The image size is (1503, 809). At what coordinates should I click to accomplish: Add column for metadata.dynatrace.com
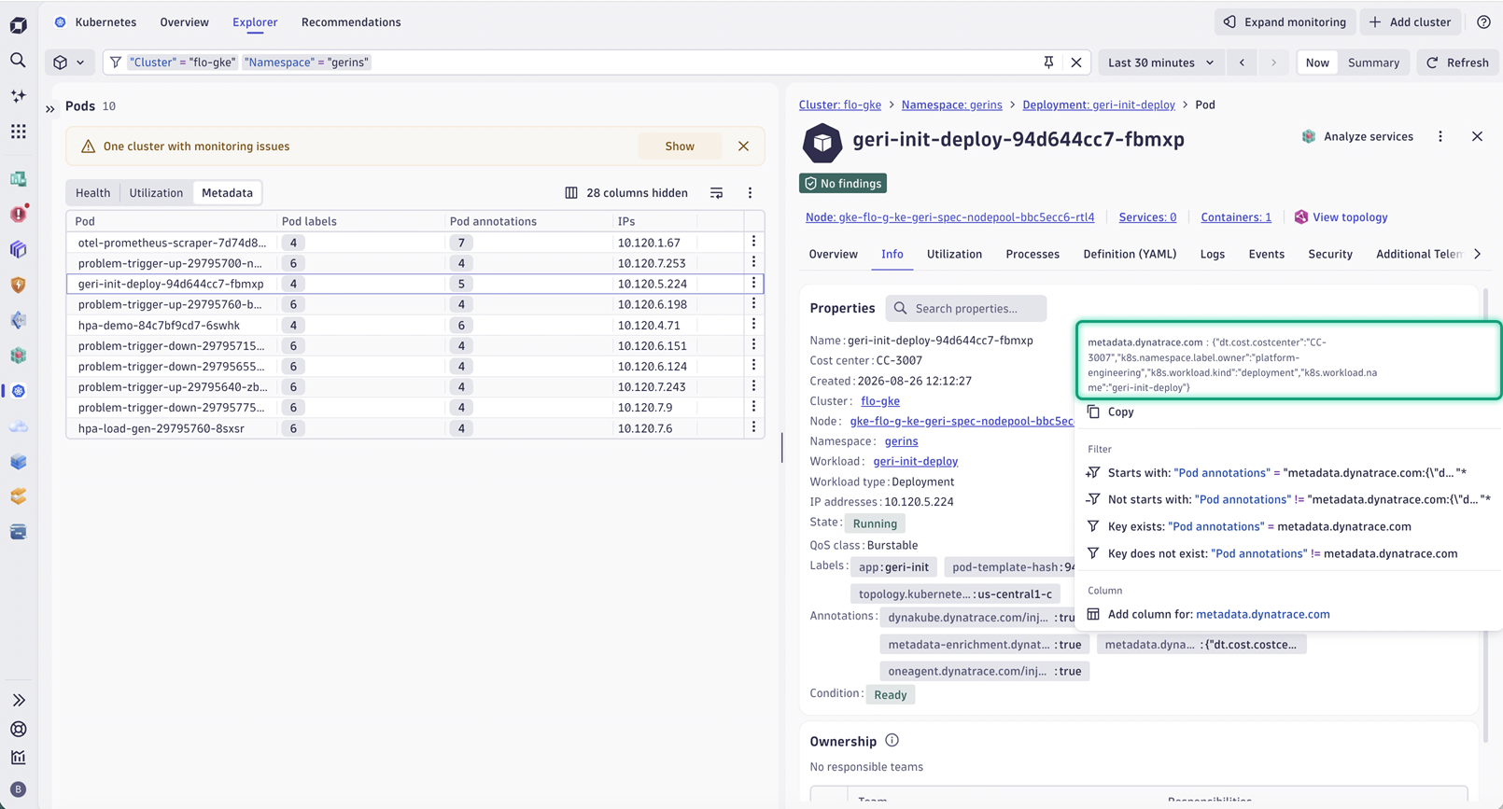(x=1288, y=614)
